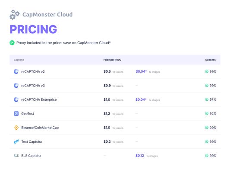This screenshot has height=173, width=230.
Task: Click the Success column header
Action: [x=211, y=60]
